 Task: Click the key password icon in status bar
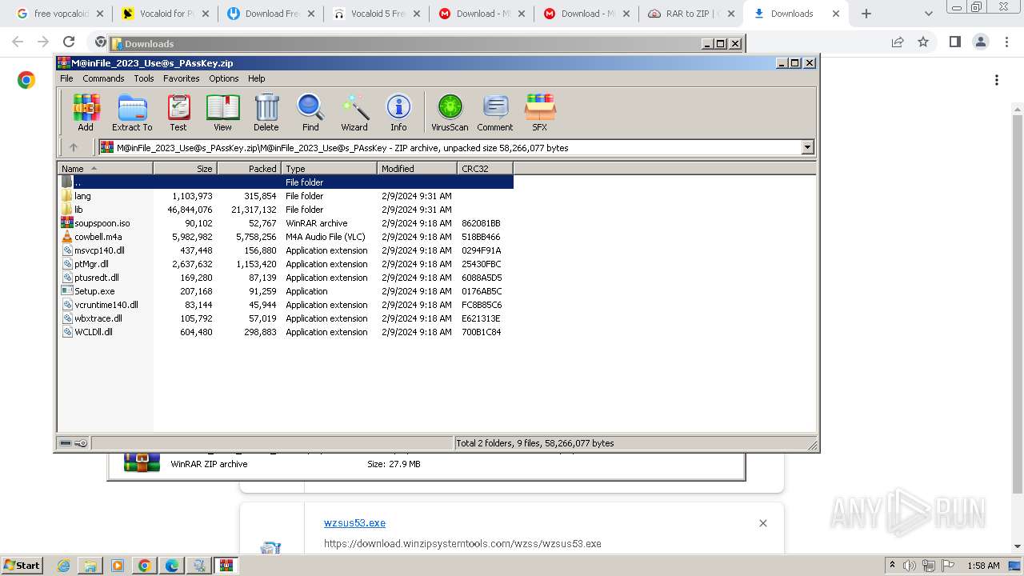tap(81, 443)
